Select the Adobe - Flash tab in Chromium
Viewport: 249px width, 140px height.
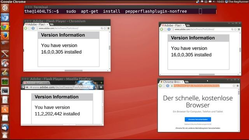(37, 24)
